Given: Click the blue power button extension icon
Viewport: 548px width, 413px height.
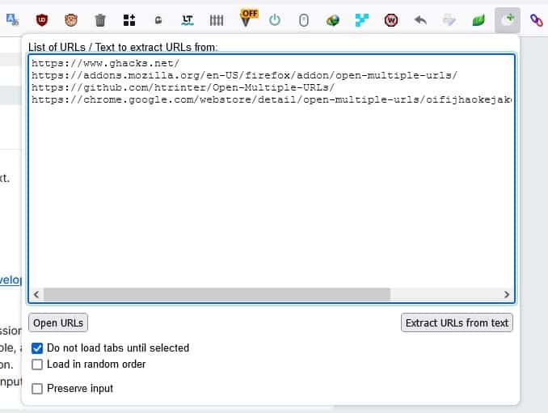Looking at the screenshot, I should tap(275, 20).
